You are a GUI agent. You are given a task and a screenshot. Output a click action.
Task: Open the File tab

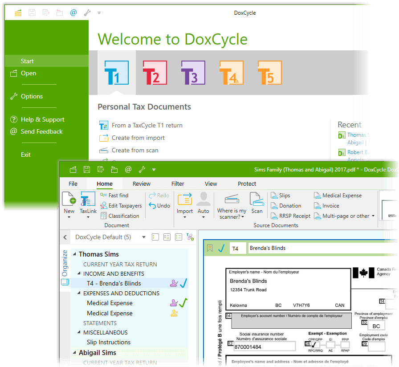point(73,184)
